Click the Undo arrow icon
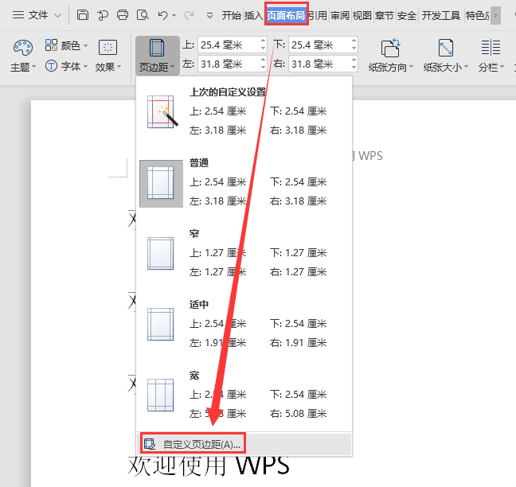Viewport: 516px width, 487px height. (x=162, y=14)
